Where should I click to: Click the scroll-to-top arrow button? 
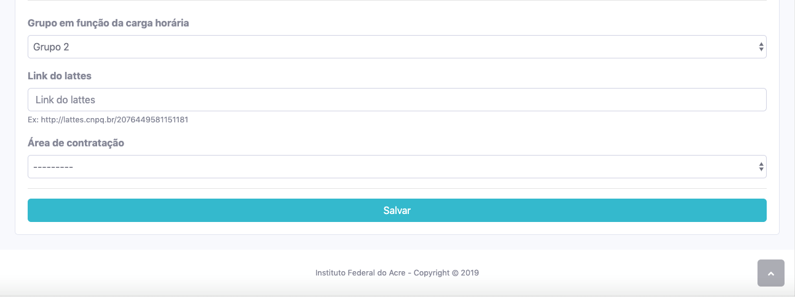pyautogui.click(x=770, y=273)
